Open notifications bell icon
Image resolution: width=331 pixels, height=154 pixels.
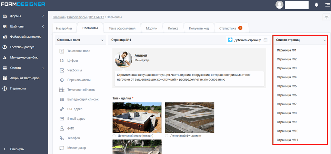(316, 5)
